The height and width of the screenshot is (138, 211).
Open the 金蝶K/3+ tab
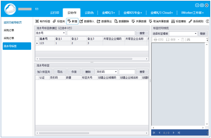pyautogui.click(x=109, y=13)
